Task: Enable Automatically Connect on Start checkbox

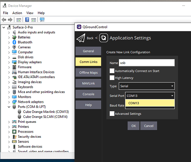Action: click(x=112, y=71)
